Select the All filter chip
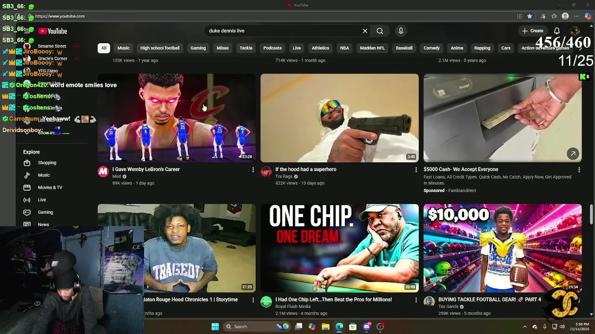The image size is (595, 334). point(104,48)
